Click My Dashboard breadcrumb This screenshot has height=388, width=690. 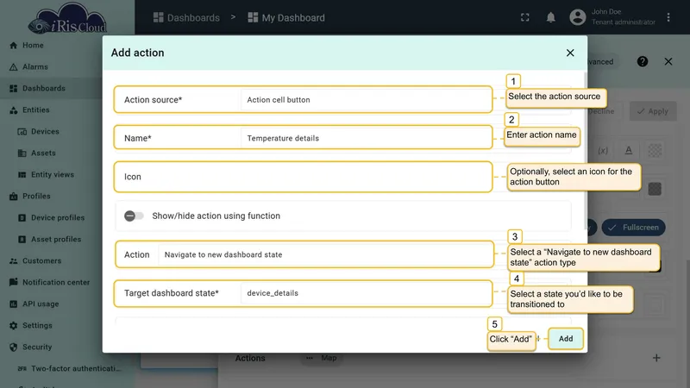[x=286, y=17]
